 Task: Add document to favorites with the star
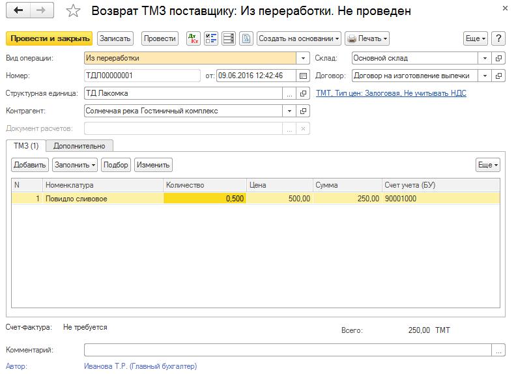(x=73, y=11)
